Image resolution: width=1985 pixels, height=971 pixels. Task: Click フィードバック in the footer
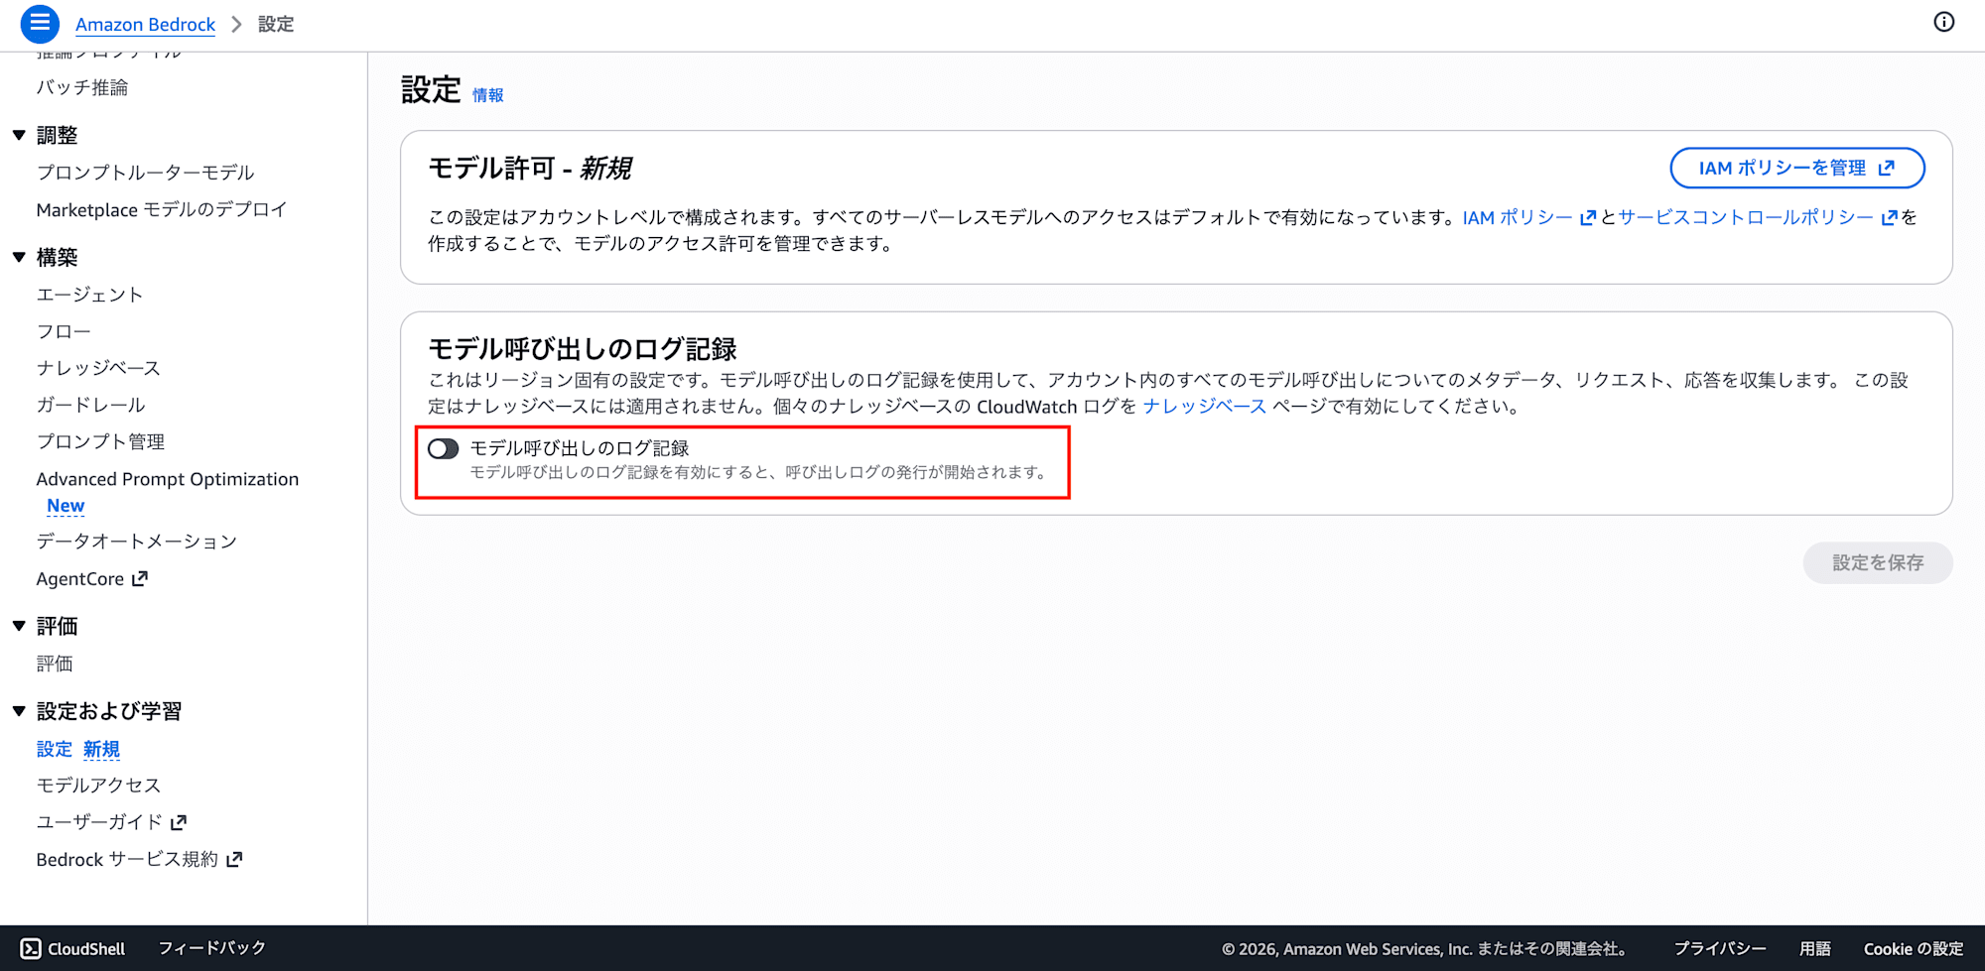click(x=212, y=948)
